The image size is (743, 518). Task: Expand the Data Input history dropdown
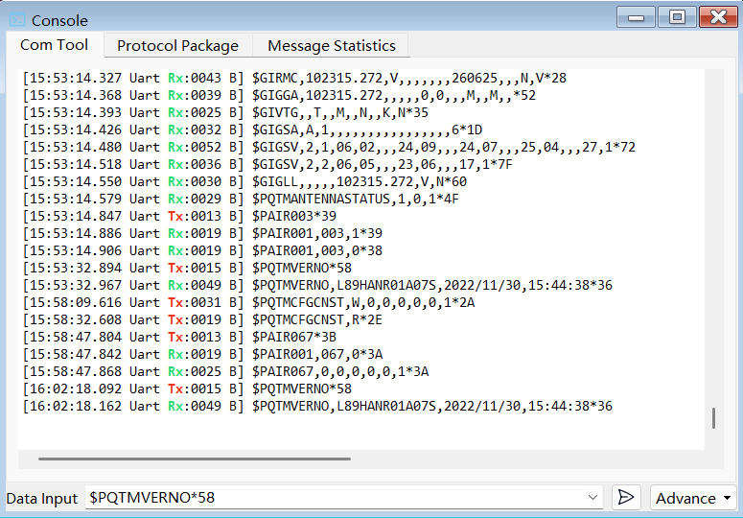pos(593,498)
